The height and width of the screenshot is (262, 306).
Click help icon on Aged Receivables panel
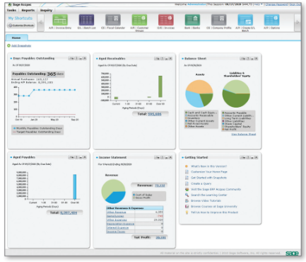pos(163,59)
